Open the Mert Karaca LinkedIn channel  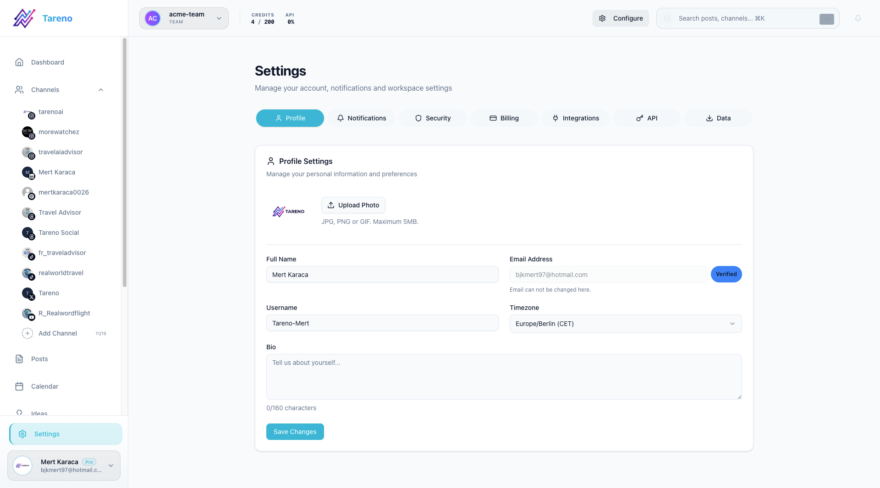click(56, 172)
